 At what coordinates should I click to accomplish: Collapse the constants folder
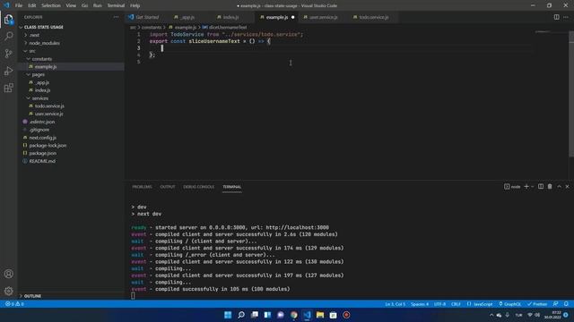tap(42, 59)
